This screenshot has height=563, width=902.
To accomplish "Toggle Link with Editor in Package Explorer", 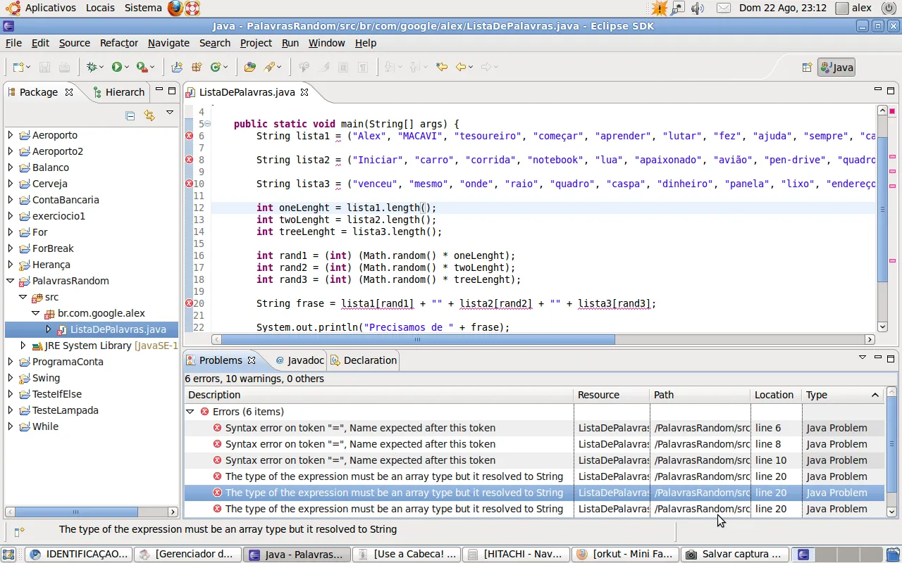I will coord(149,115).
